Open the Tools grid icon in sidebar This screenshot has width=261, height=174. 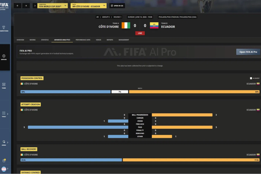coord(4,113)
